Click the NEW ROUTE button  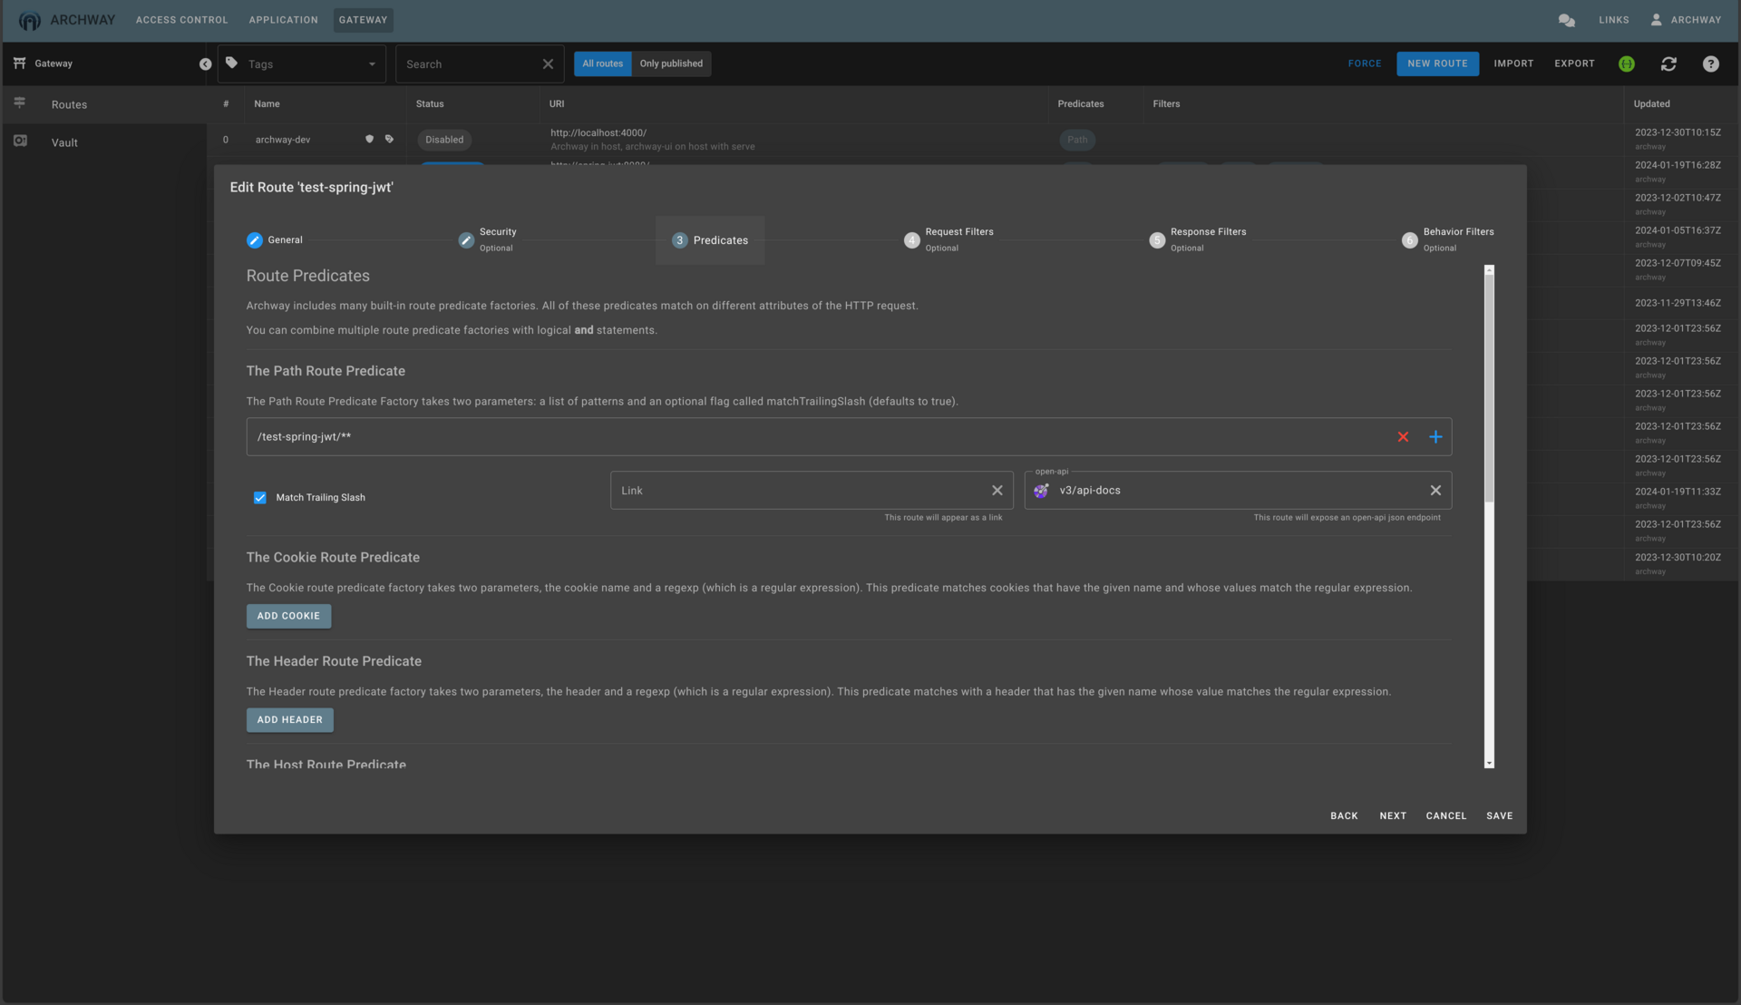[1437, 63]
